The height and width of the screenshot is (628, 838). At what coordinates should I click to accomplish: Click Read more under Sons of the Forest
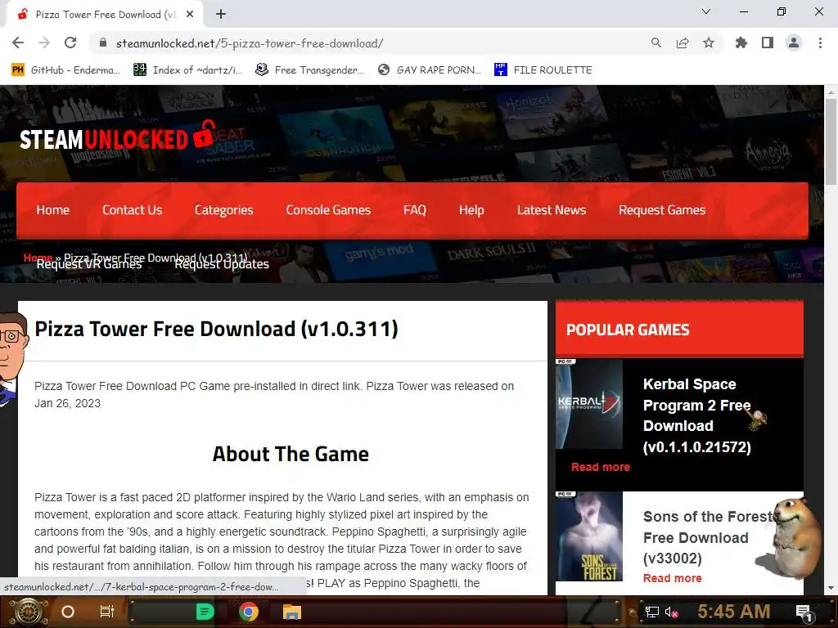[673, 578]
